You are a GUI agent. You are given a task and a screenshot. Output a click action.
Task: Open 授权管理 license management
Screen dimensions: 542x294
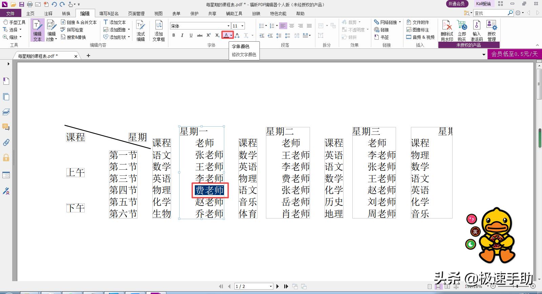(x=492, y=30)
